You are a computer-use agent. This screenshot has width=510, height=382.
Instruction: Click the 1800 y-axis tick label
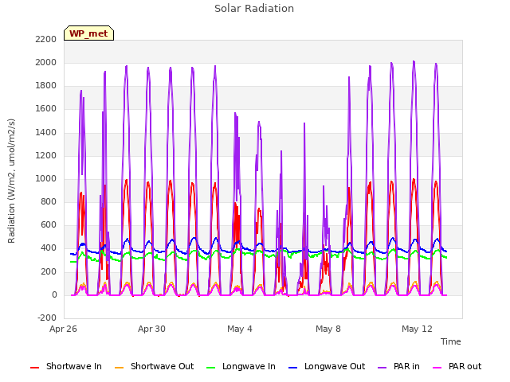pyautogui.click(x=46, y=86)
